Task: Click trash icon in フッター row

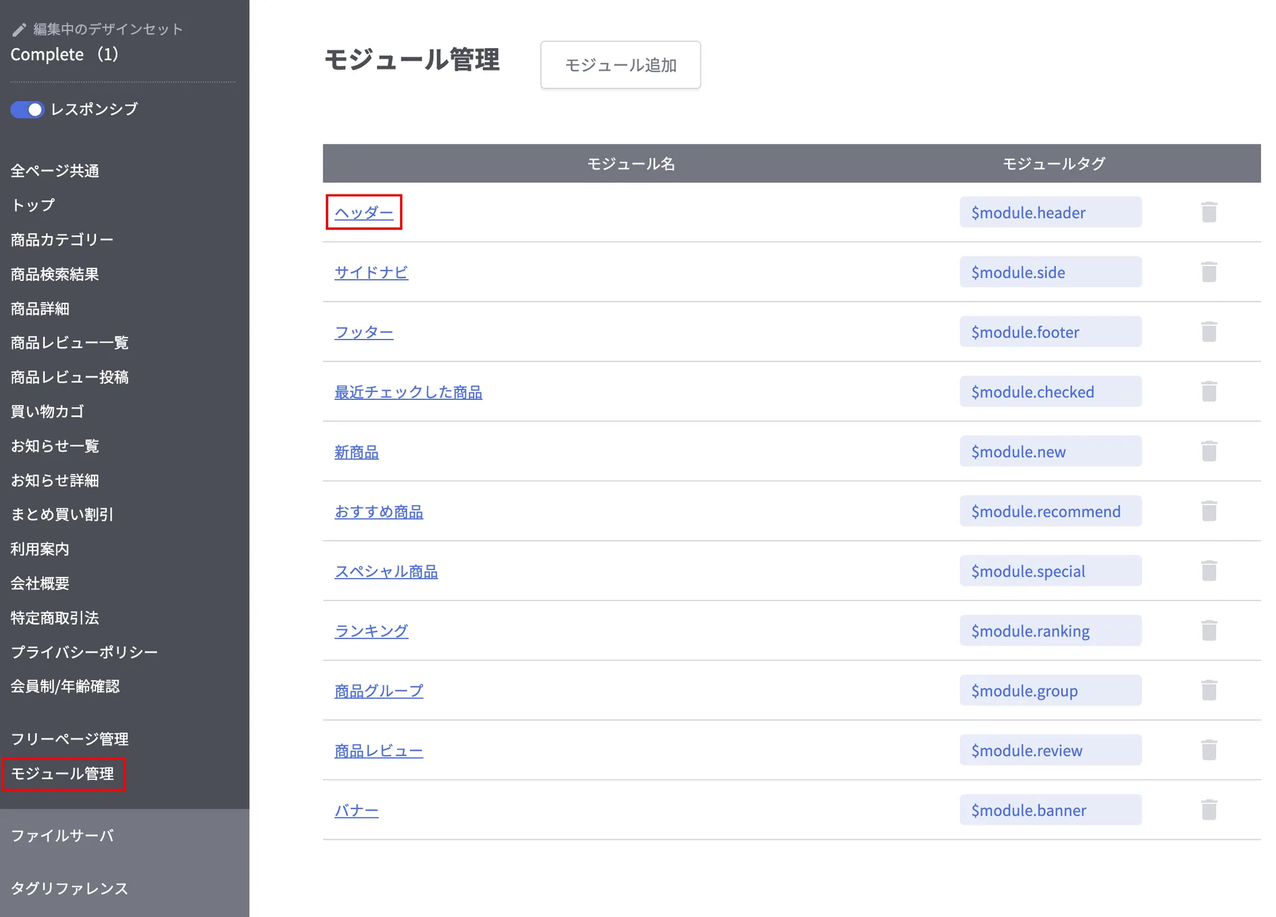Action: coord(1209,332)
